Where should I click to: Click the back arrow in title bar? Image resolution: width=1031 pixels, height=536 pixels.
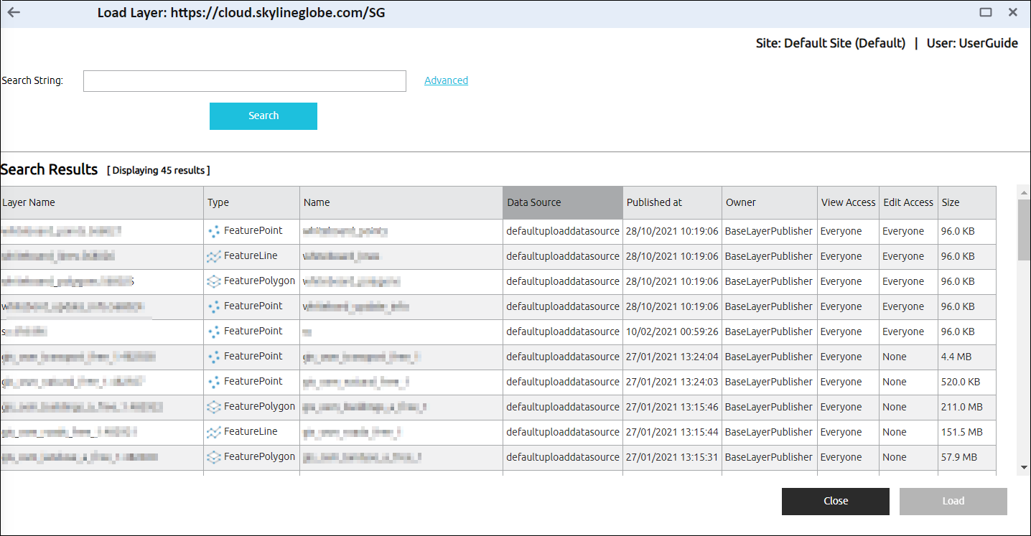(x=14, y=12)
